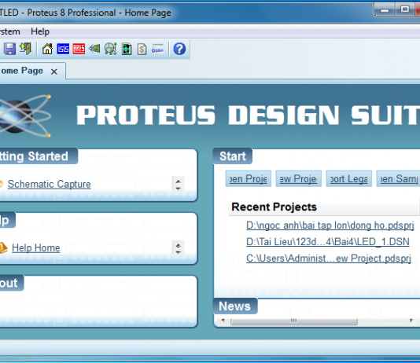The image size is (420, 363).
Task: Click News scrollbar left arrow
Action: coord(223,321)
